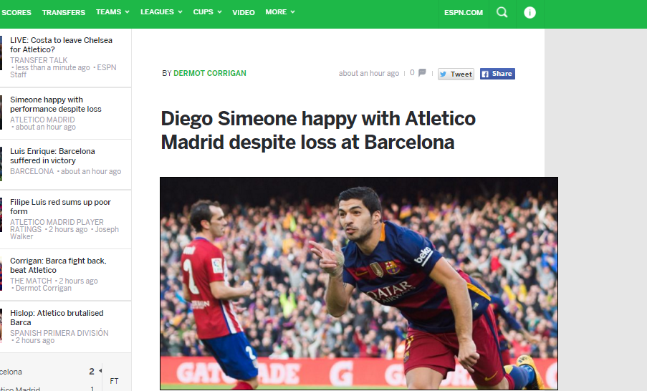The image size is (647, 391).
Task: Share article on Facebook
Action: pyautogui.click(x=497, y=74)
